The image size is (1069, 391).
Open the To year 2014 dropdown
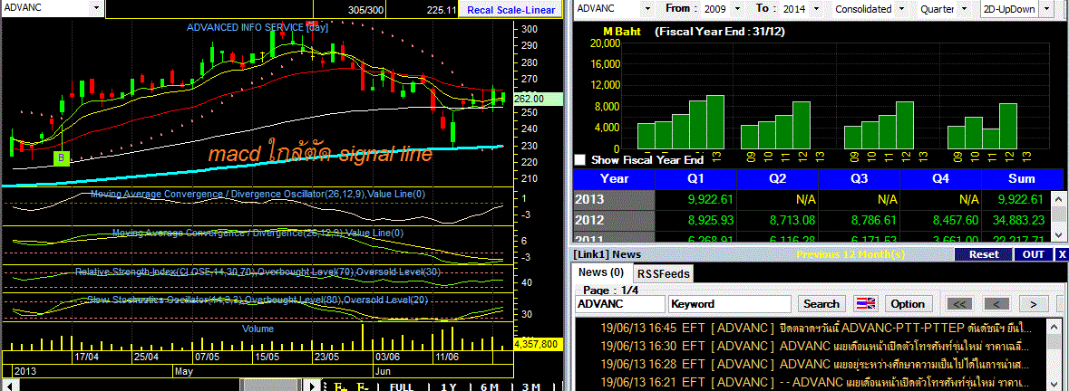tap(819, 9)
